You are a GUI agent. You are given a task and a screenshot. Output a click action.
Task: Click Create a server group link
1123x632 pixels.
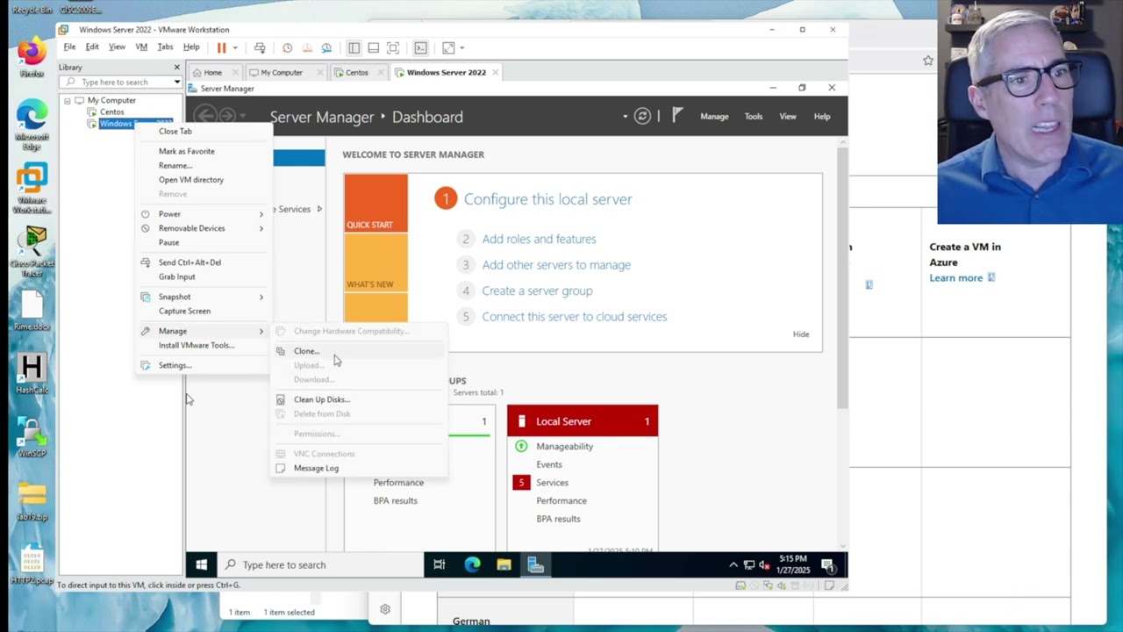(x=537, y=291)
